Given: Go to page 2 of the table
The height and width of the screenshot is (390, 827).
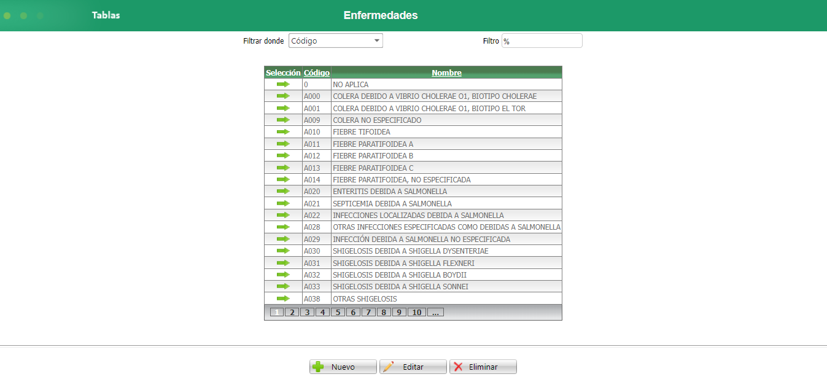Looking at the screenshot, I should click(292, 311).
